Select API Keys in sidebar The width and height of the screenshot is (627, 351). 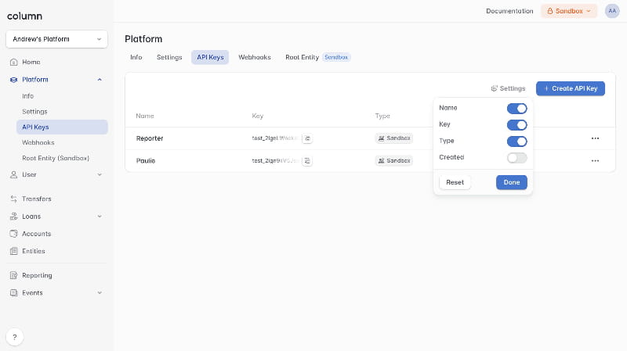pos(62,127)
